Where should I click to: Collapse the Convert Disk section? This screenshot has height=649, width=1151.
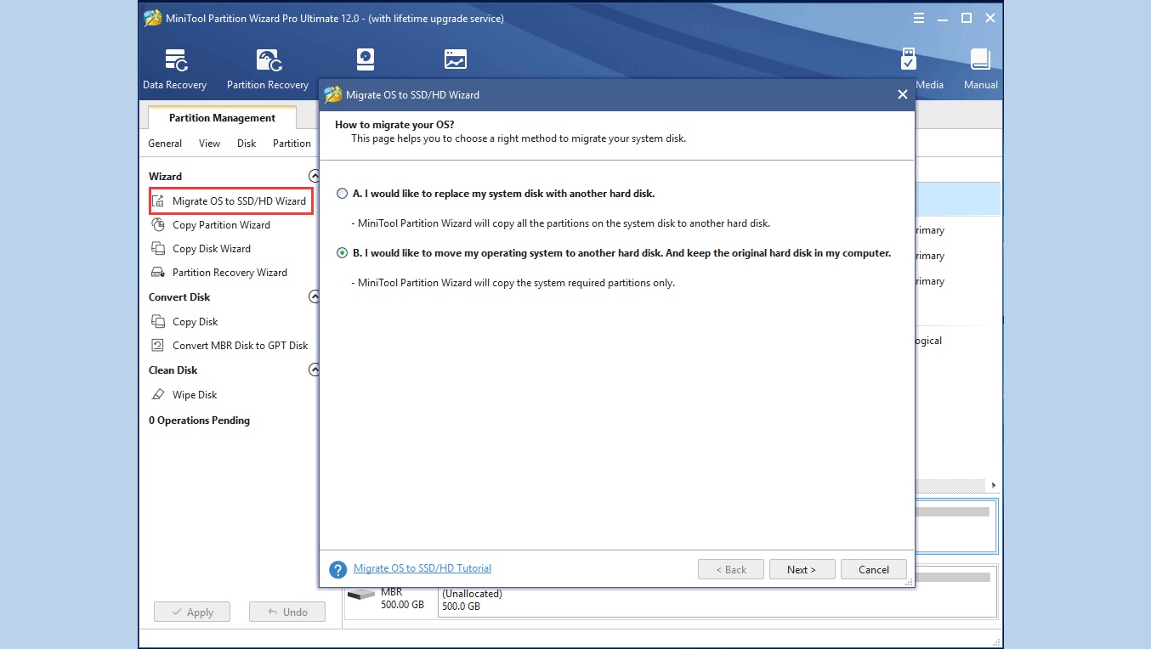click(x=314, y=296)
